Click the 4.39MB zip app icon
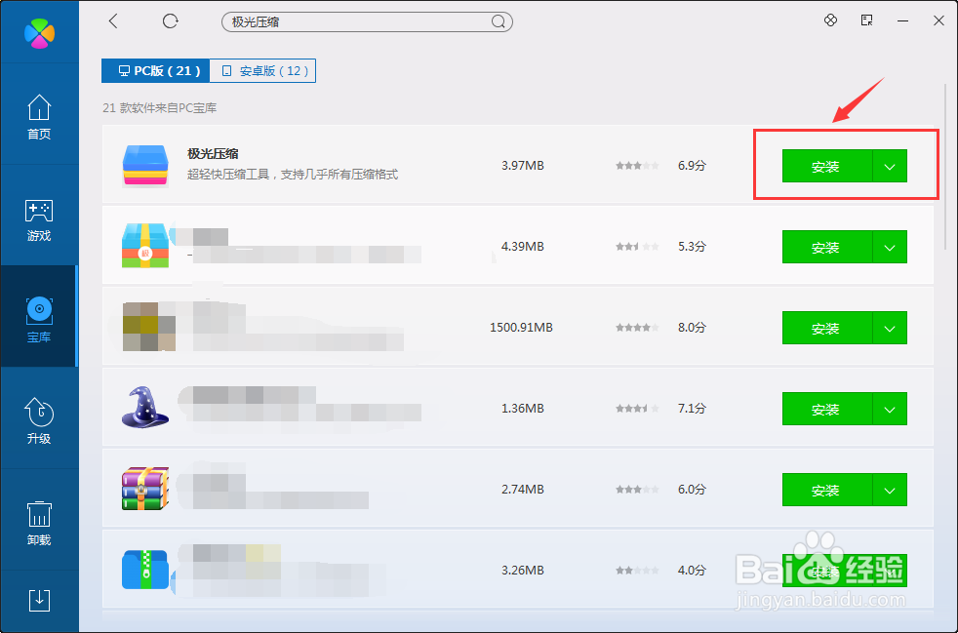This screenshot has height=633, width=958. [145, 246]
